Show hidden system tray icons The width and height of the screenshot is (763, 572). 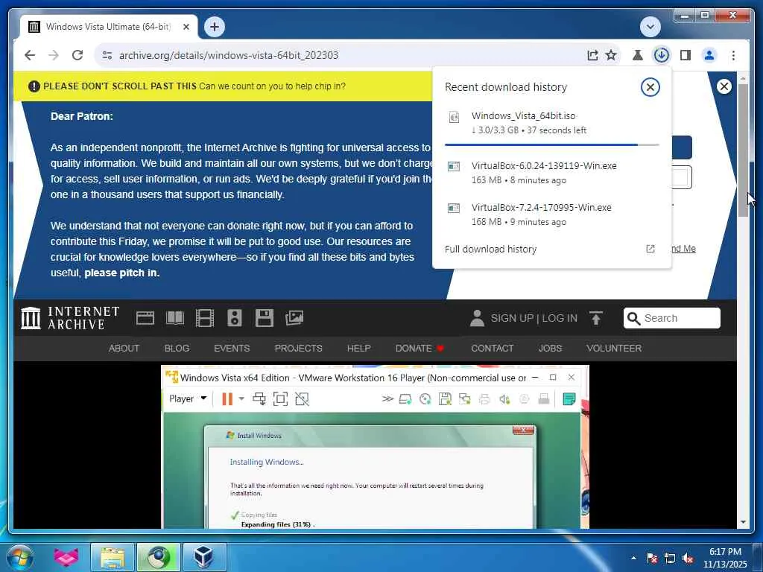tap(633, 558)
